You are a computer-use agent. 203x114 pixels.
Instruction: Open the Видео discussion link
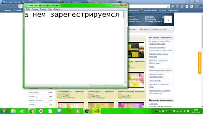[152, 67]
